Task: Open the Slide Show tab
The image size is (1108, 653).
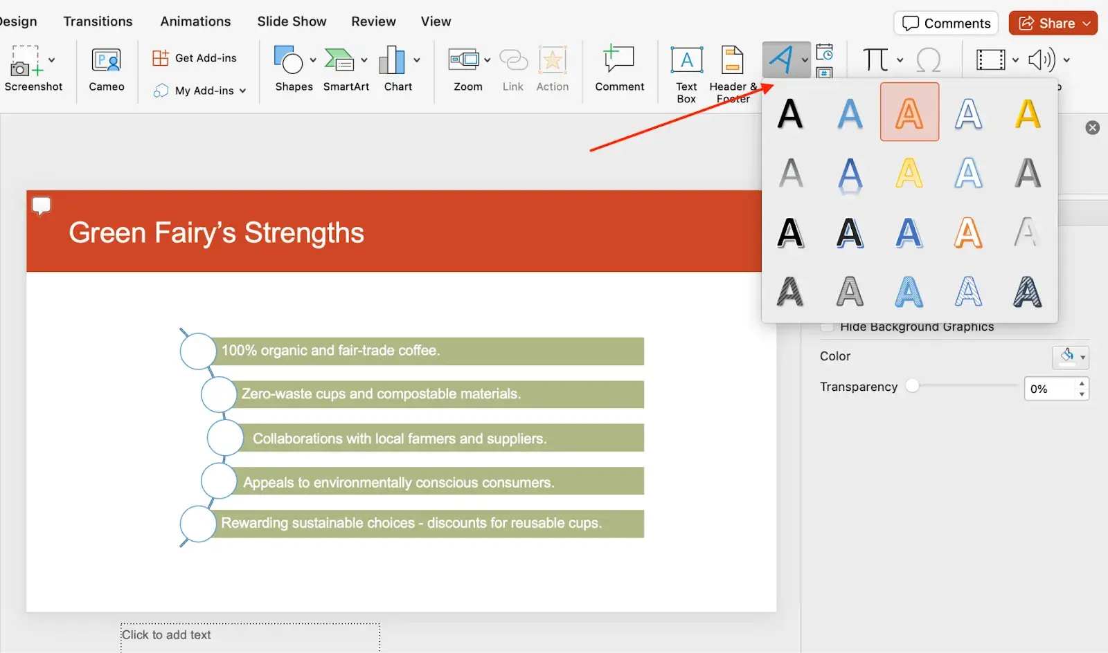Action: point(292,21)
